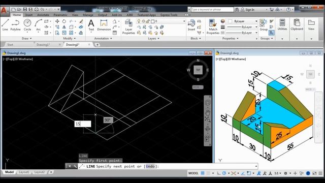Open the layer list dropdown
This screenshot has height=183, width=325.
tap(184, 21)
